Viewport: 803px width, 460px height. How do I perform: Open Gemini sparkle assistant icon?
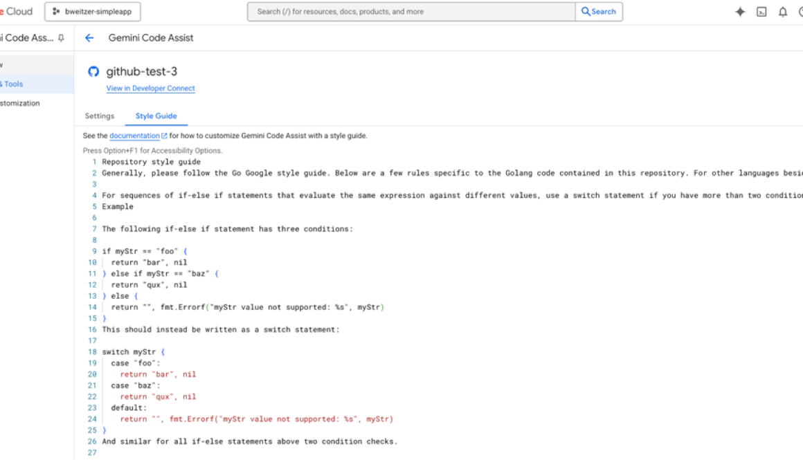click(x=740, y=12)
